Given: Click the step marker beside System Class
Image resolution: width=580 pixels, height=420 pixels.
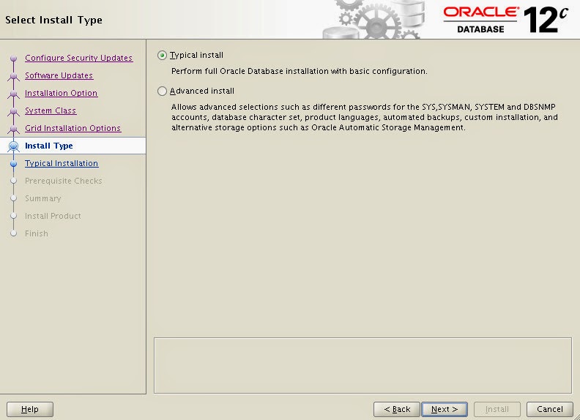Looking at the screenshot, I should click(x=14, y=111).
